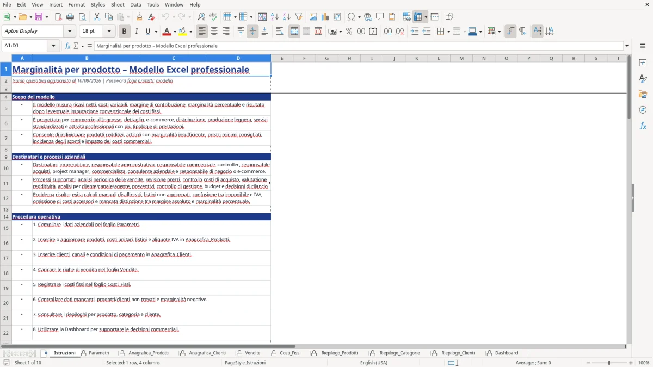Open the Styles menu
This screenshot has width=653, height=367.
pos(98,4)
